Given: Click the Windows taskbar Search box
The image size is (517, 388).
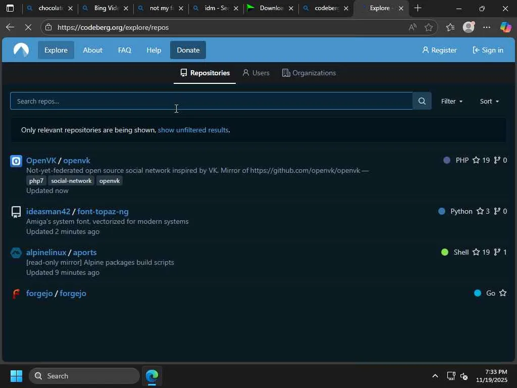Looking at the screenshot, I should pos(84,376).
